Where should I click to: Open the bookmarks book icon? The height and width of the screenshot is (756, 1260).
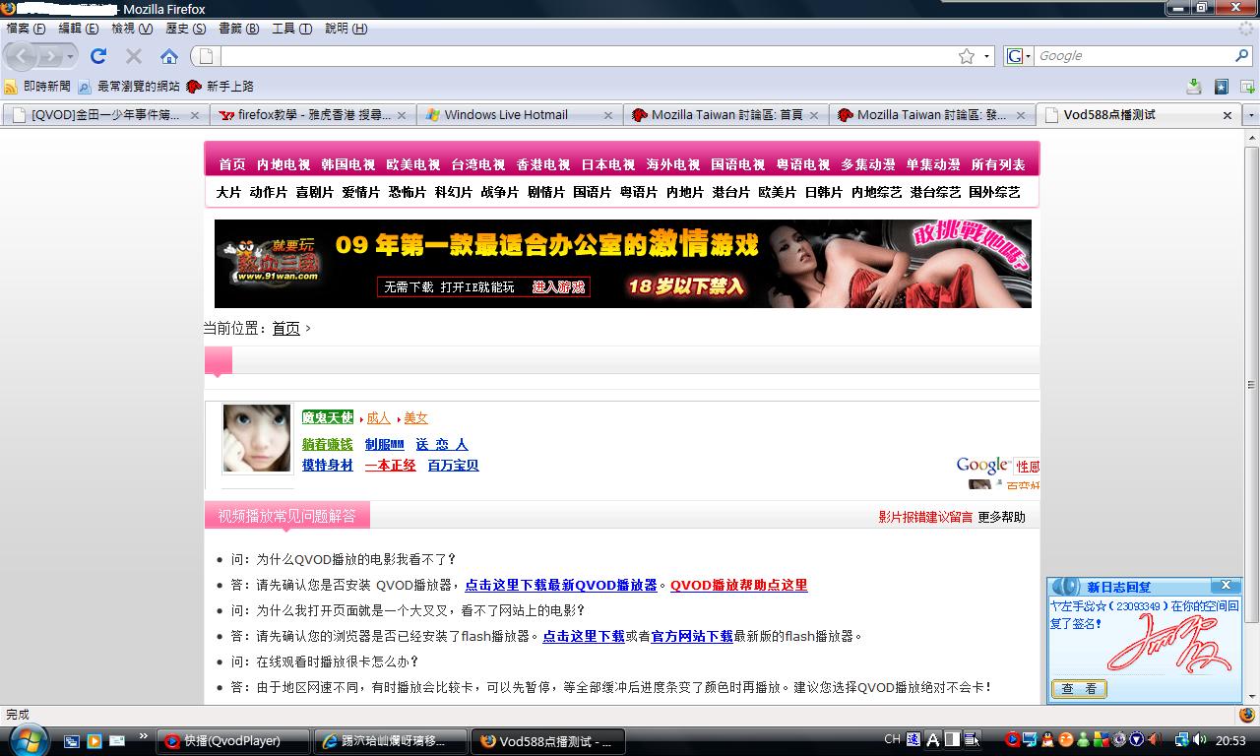pos(1221,87)
